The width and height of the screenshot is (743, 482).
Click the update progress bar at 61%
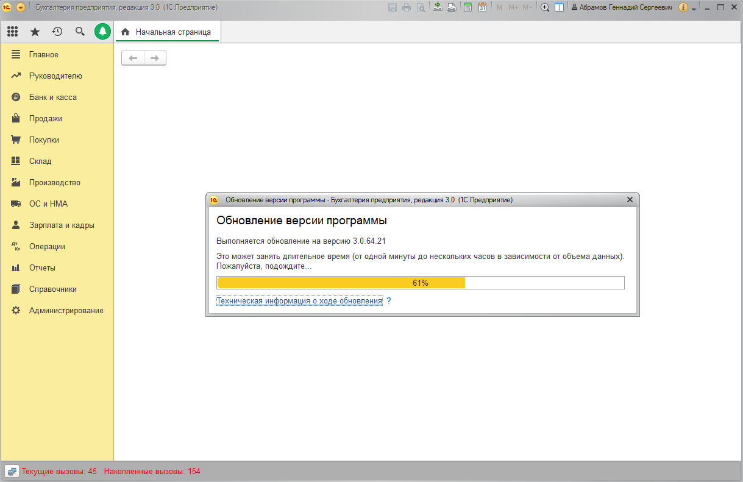(421, 283)
